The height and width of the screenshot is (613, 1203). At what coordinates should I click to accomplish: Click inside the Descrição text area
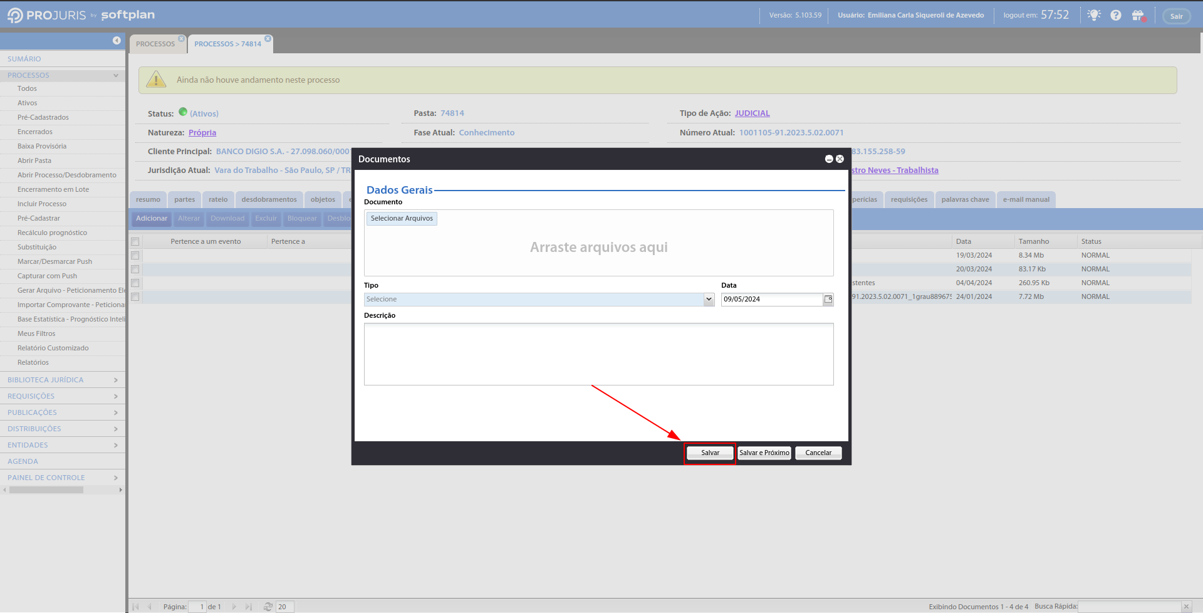(598, 354)
